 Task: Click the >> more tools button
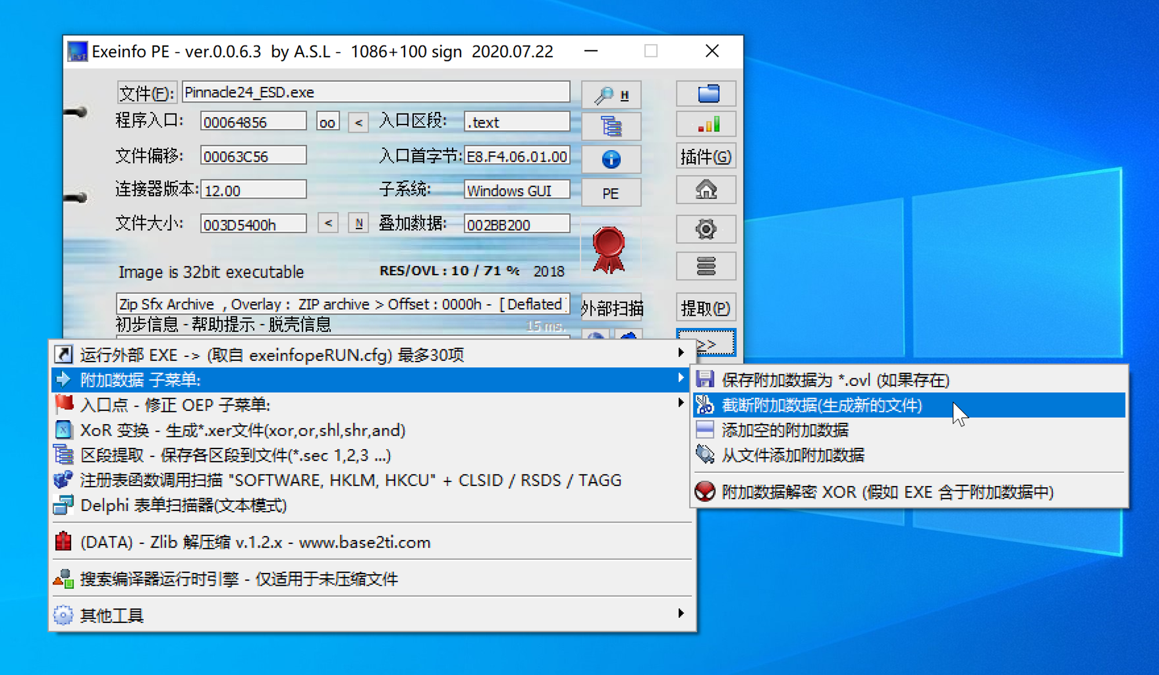(706, 342)
